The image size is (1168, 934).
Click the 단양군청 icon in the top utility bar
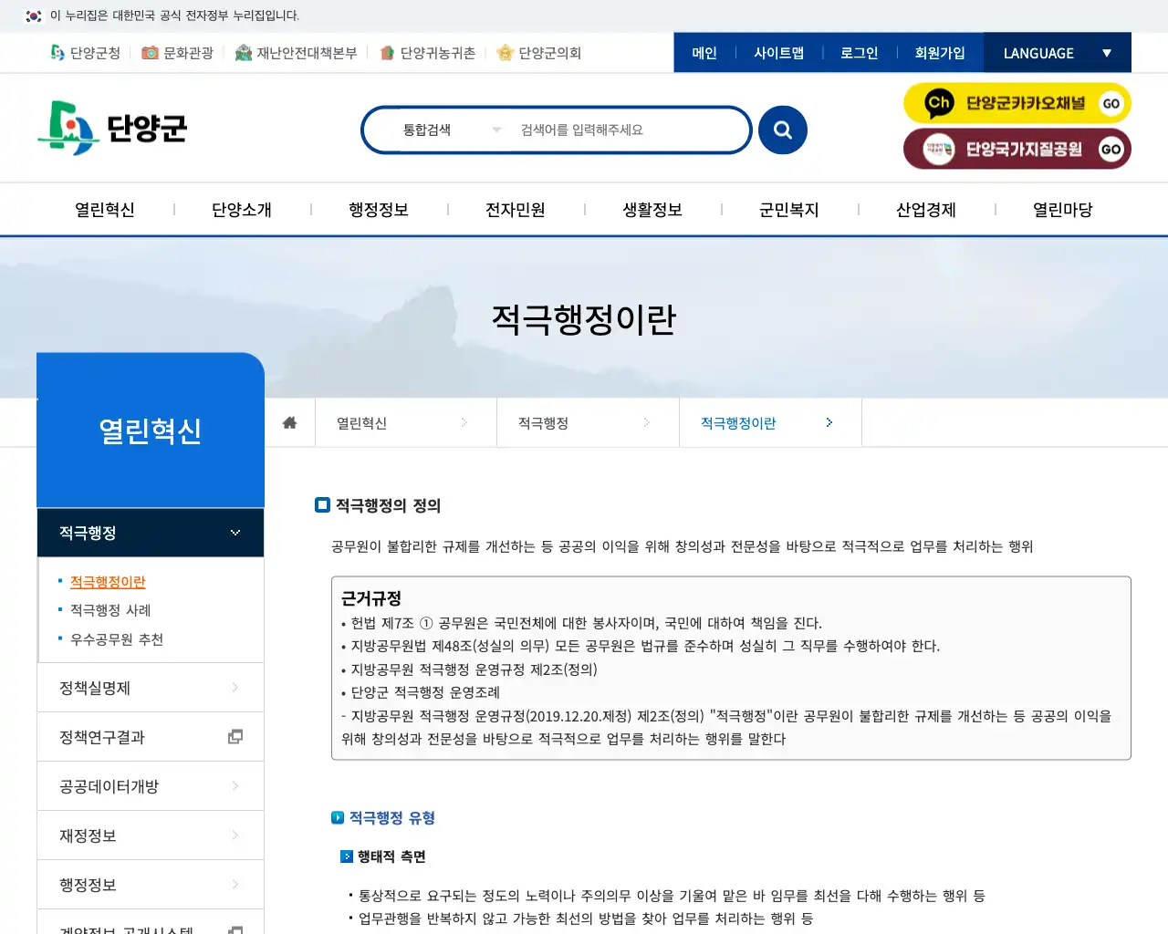click(55, 52)
